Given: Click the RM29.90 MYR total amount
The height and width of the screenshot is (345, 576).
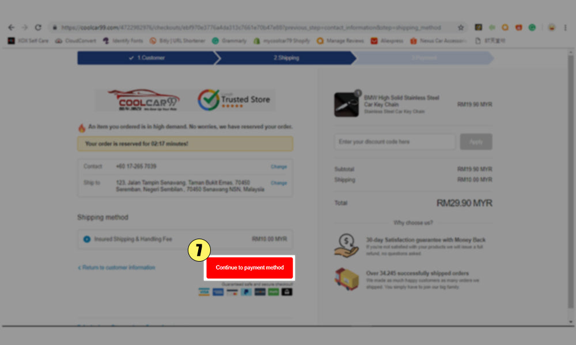Looking at the screenshot, I should tap(464, 203).
